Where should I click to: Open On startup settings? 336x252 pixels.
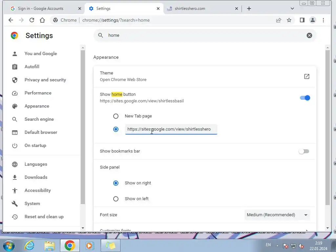(x=35, y=145)
